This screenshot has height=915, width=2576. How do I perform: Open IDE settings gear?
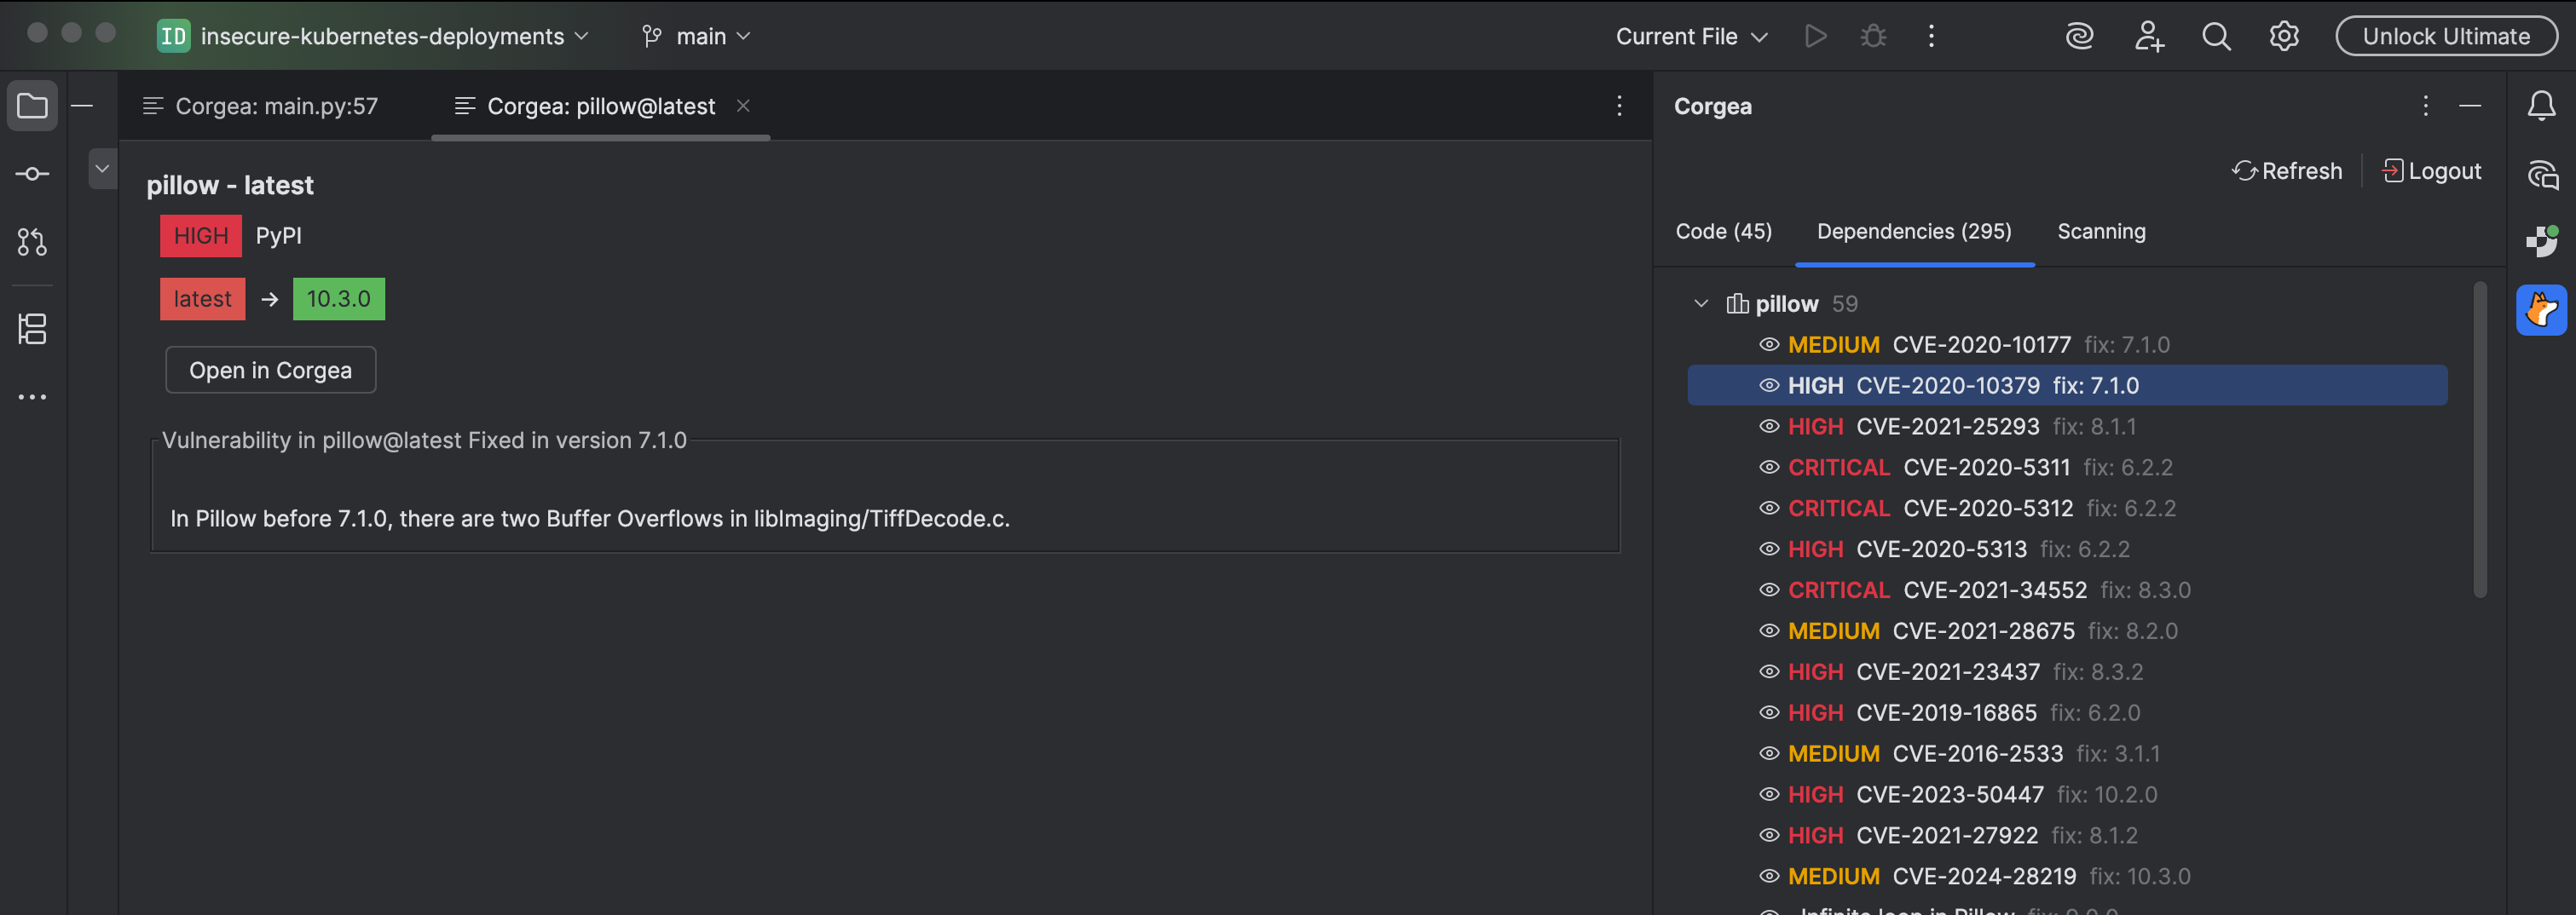pos(2284,36)
